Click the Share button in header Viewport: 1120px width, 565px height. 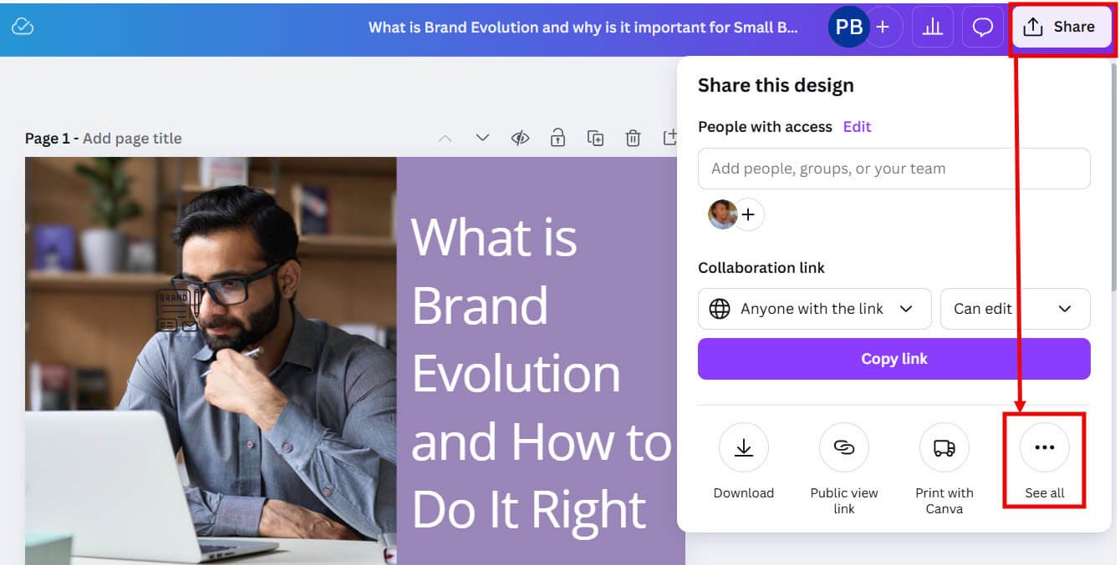point(1061,28)
